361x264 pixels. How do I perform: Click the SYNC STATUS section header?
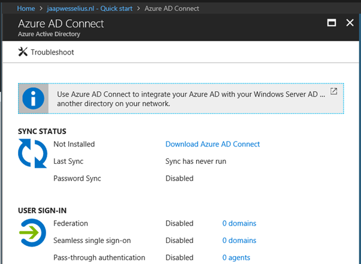(42, 131)
